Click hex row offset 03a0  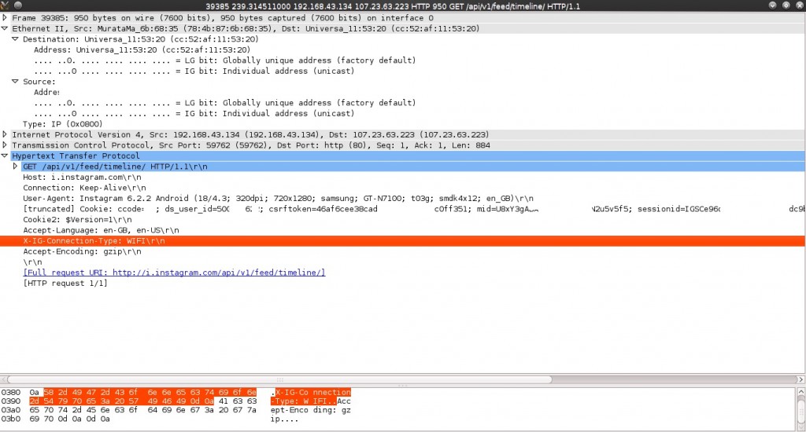(x=11, y=410)
